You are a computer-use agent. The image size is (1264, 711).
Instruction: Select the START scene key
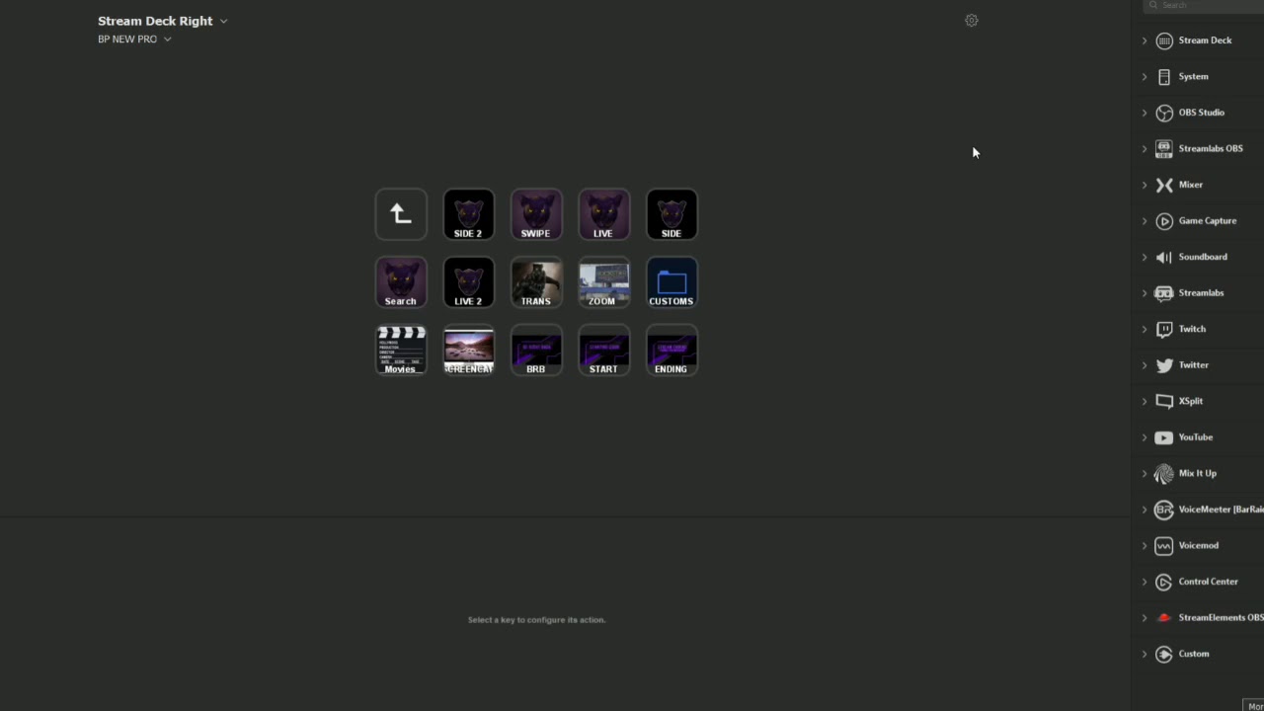[603, 350]
